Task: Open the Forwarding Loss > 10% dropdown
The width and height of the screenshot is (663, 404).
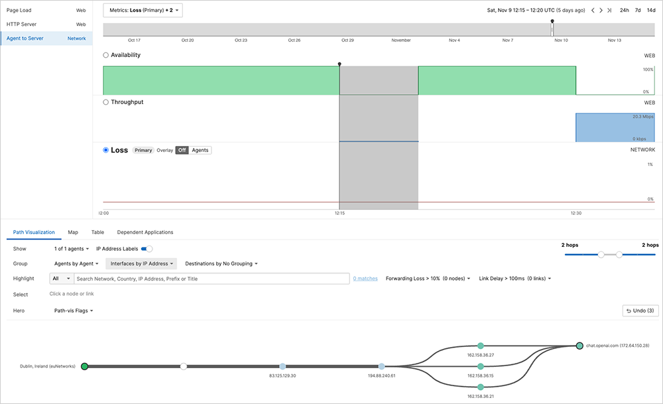Action: coord(428,279)
